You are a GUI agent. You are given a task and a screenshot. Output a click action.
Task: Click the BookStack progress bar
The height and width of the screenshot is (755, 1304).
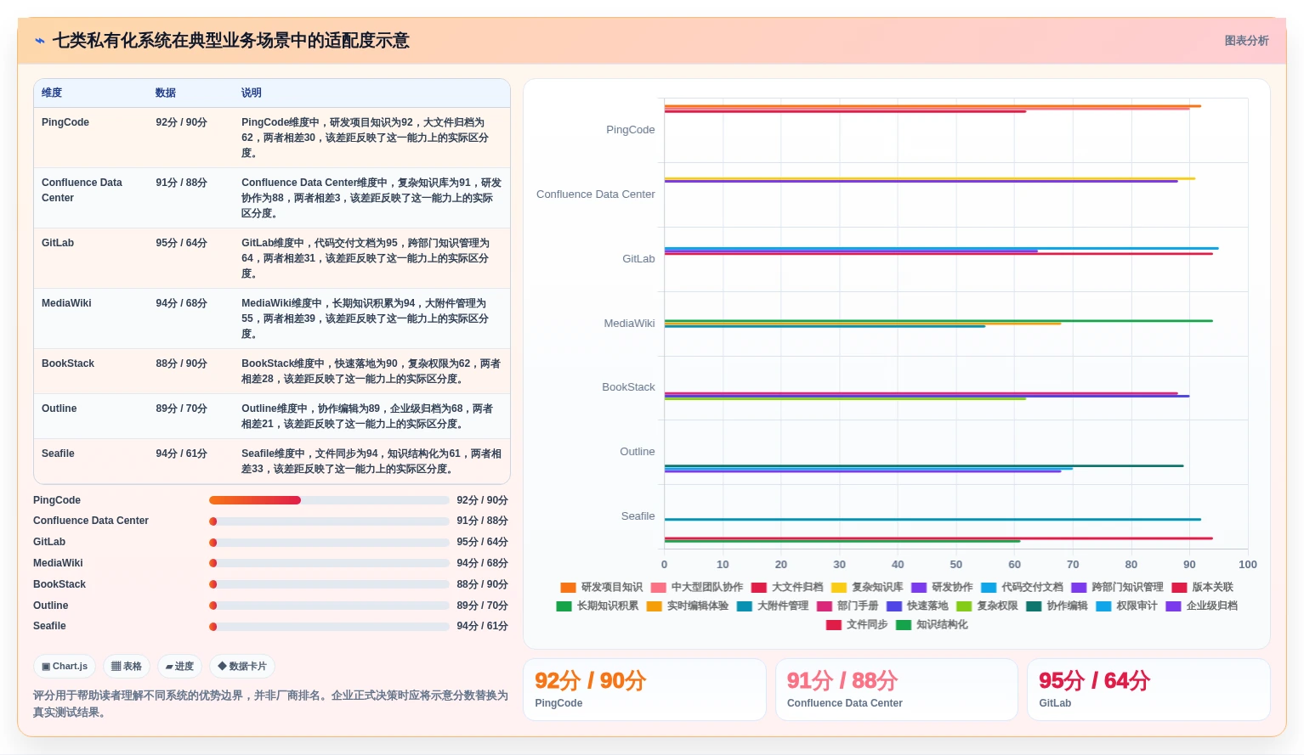click(329, 584)
